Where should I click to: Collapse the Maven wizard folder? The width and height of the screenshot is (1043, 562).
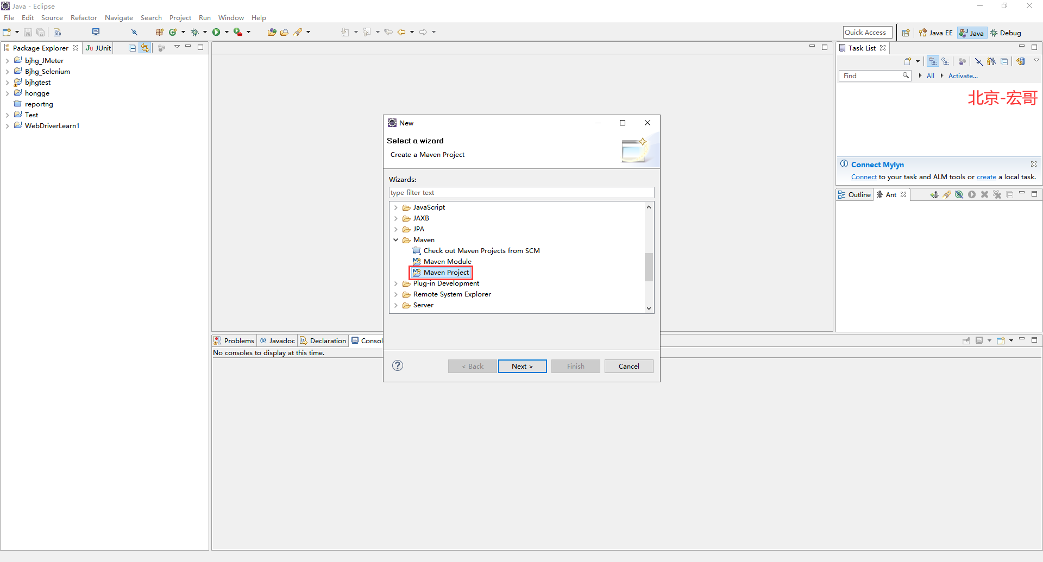click(x=396, y=240)
